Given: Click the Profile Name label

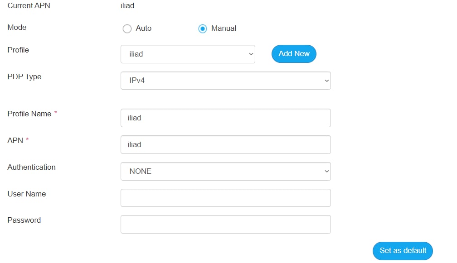Looking at the screenshot, I should 29,114.
